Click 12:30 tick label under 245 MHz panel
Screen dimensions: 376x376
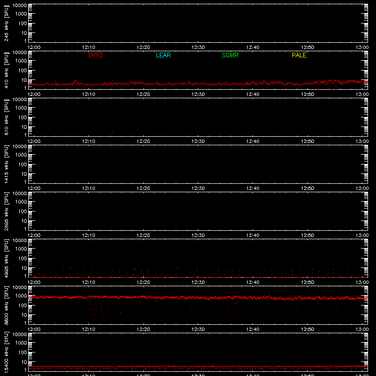click(x=198, y=47)
